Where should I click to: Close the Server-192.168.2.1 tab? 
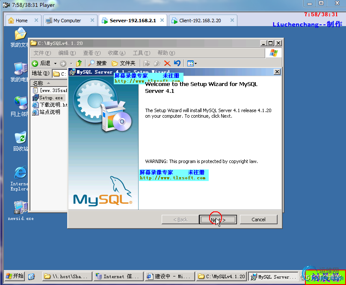coord(162,20)
